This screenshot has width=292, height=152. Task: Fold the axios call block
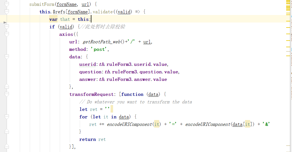(x=7, y=34)
